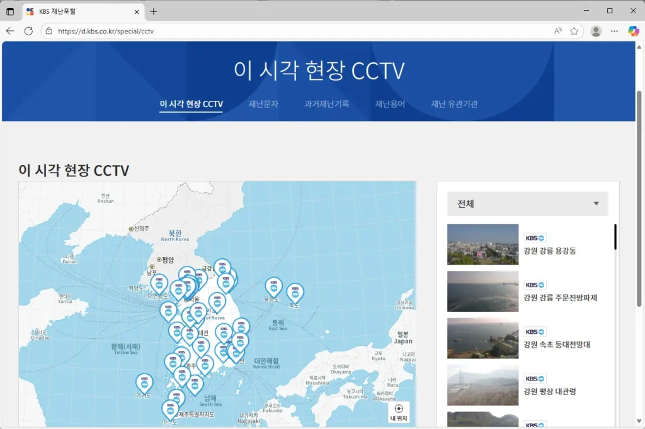This screenshot has height=429, width=645.
Task: Reload the page with refresh icon
Action: tap(28, 31)
